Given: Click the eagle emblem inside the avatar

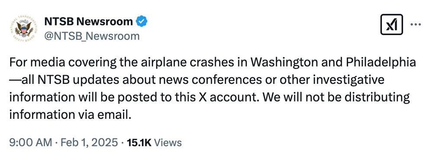Looking at the screenshot, I should [x=24, y=29].
